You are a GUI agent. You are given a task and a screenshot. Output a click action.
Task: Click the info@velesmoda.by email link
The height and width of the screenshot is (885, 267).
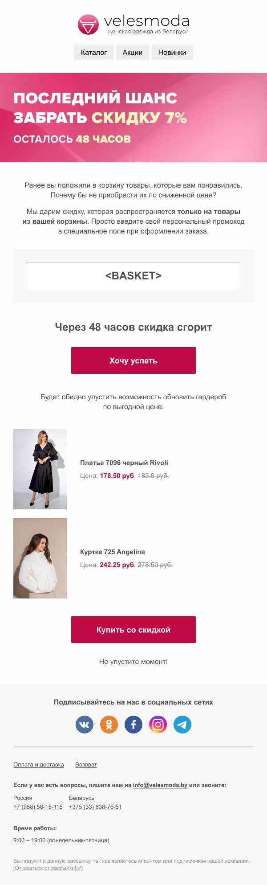(x=160, y=785)
